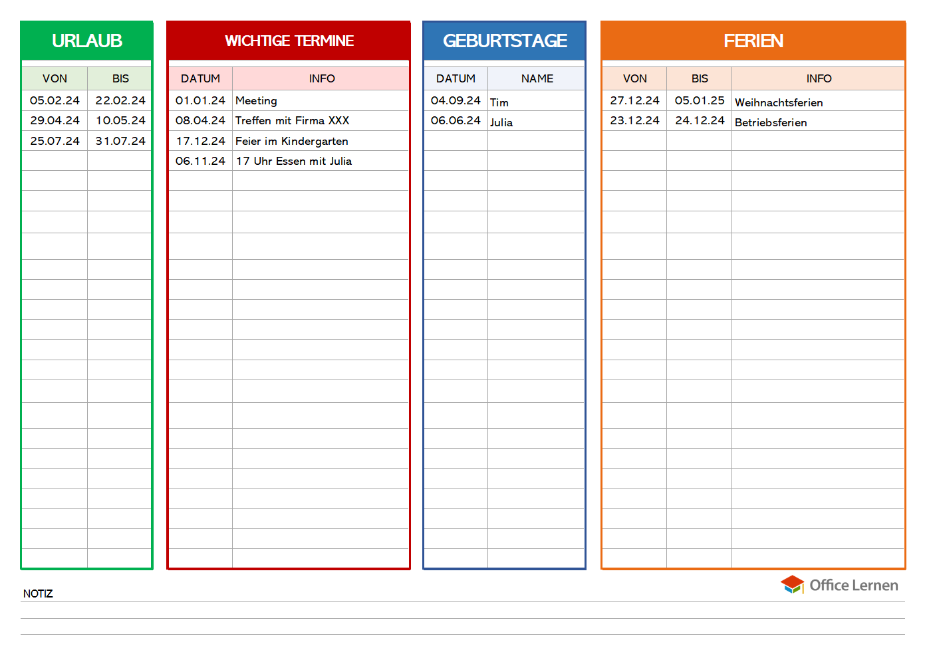Select the green URLAUB header banner
Viewport: 927px width, 652px height.
coord(87,41)
